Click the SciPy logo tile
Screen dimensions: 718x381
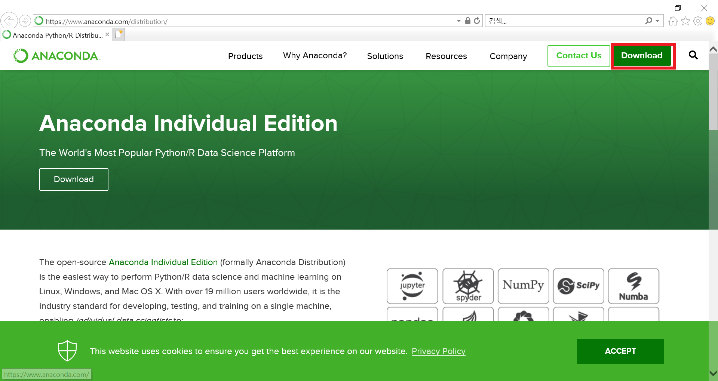(579, 286)
